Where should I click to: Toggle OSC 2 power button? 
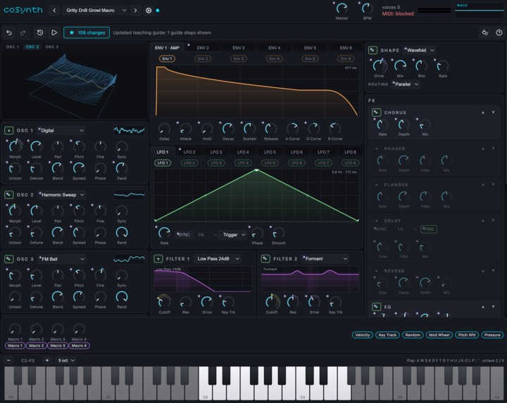tap(8, 195)
